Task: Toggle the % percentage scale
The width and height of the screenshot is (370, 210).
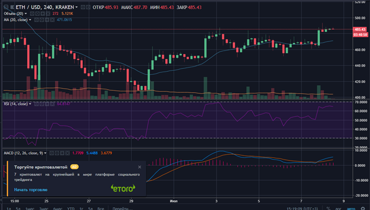Action: point(328,209)
